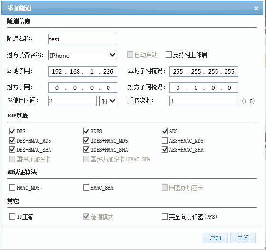Enable AH HMAC_SHA authentication checkbox
266x250 pixels.
point(86,188)
